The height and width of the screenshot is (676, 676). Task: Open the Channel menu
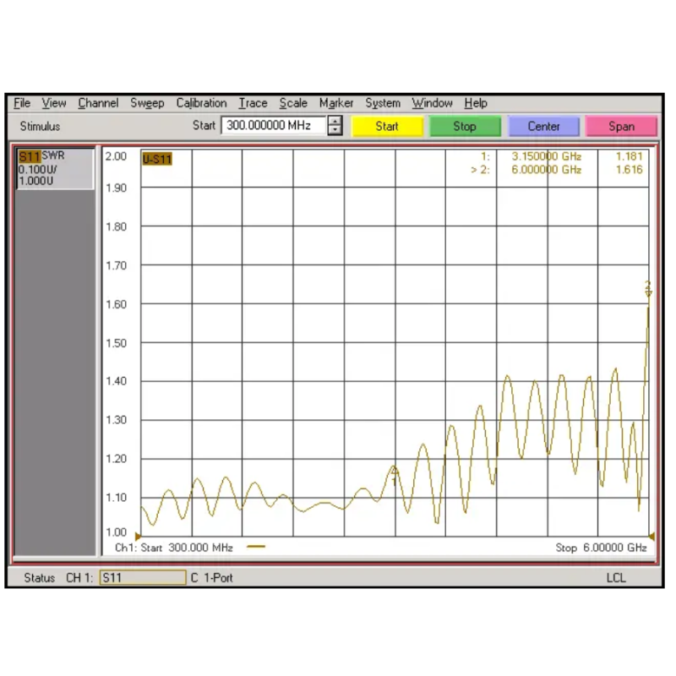point(98,103)
